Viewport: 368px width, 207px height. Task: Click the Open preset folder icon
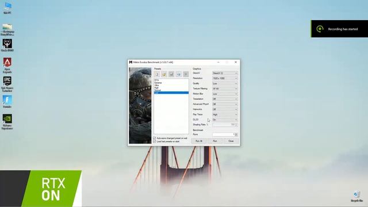click(x=164, y=74)
